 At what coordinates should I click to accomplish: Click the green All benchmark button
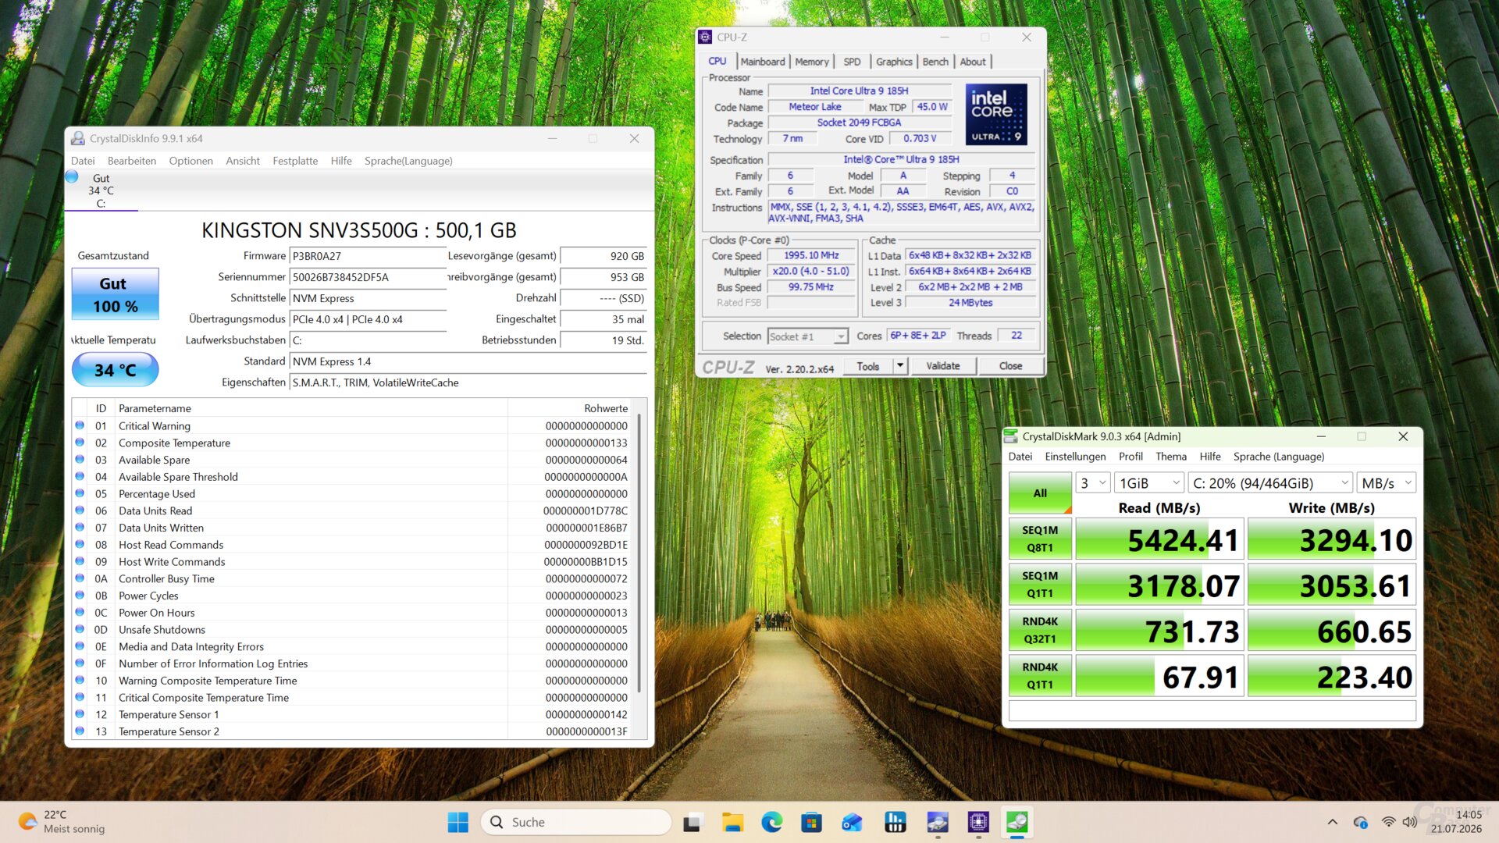[x=1040, y=493]
